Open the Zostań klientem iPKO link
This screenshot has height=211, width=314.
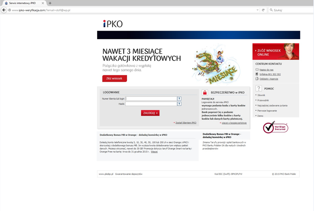[x=186, y=123]
